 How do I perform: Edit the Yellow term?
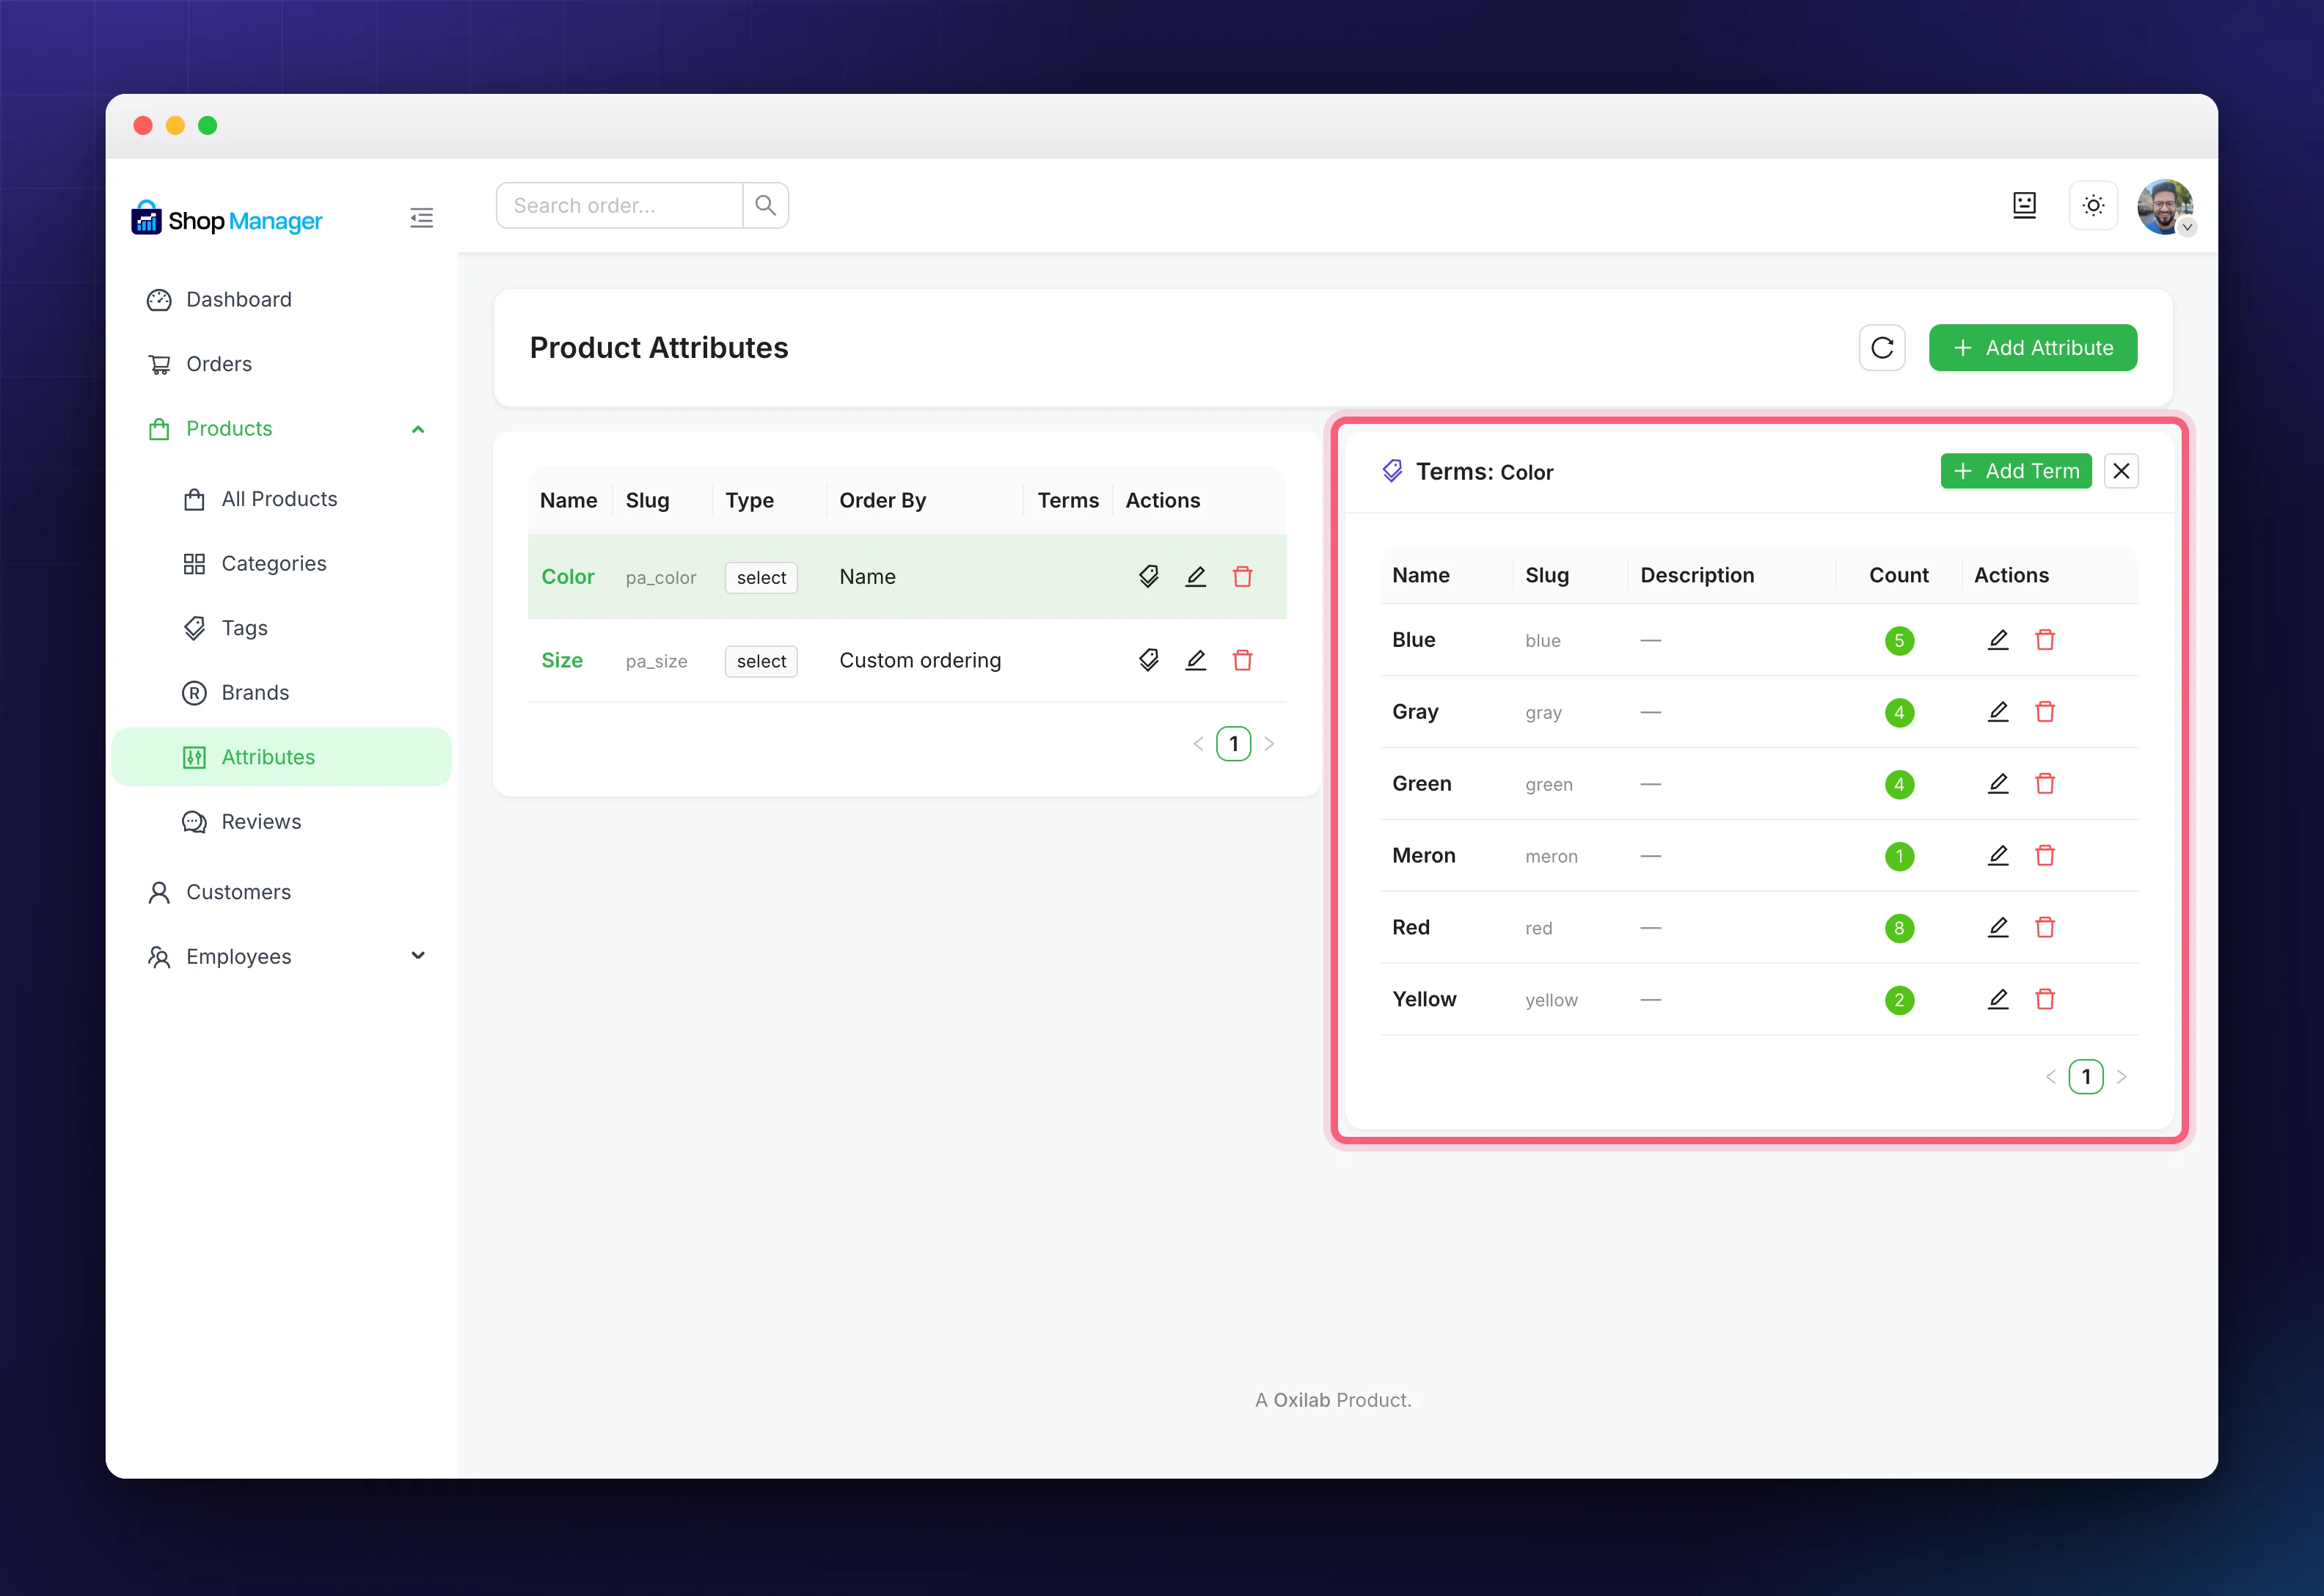(x=1998, y=1000)
